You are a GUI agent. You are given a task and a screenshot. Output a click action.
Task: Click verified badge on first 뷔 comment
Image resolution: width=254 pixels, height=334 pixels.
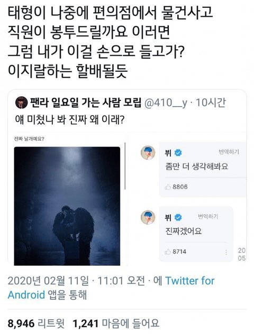click(178, 153)
